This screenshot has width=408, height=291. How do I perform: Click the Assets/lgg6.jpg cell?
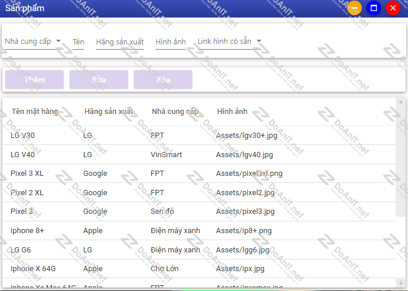pyautogui.click(x=243, y=250)
